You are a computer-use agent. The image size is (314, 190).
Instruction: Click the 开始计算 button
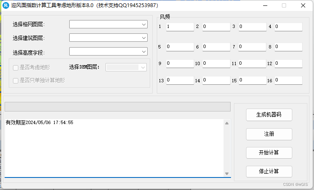tap(269, 153)
